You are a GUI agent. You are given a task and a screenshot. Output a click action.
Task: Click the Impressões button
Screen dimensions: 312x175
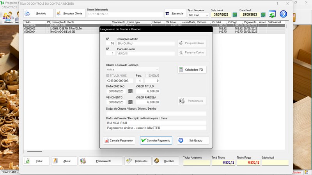coord(138,161)
